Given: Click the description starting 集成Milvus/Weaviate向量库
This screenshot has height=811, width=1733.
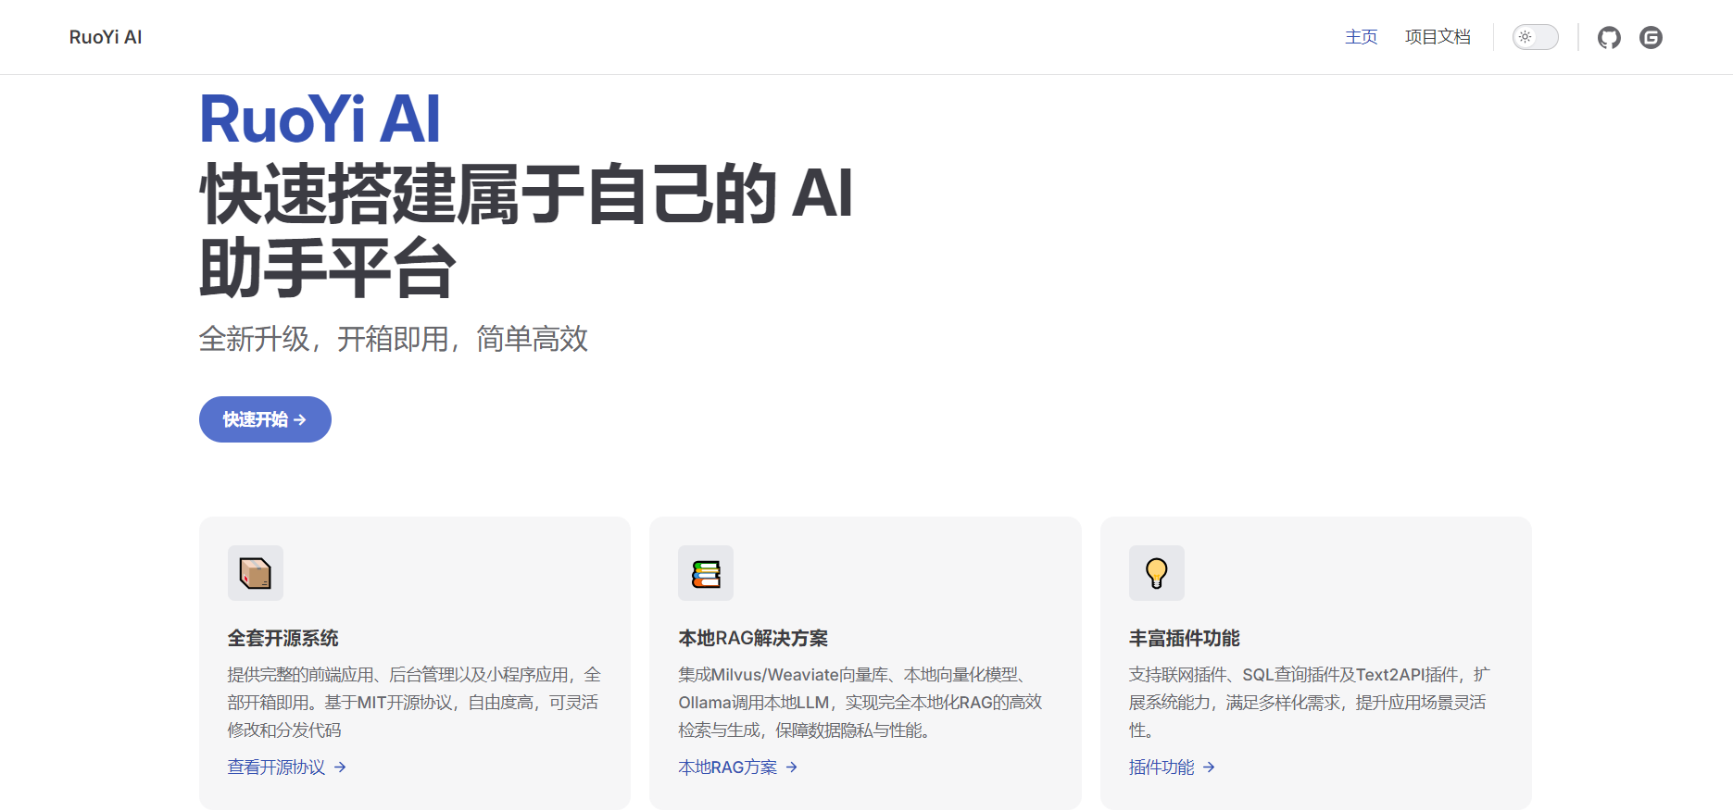Looking at the screenshot, I should (860, 702).
